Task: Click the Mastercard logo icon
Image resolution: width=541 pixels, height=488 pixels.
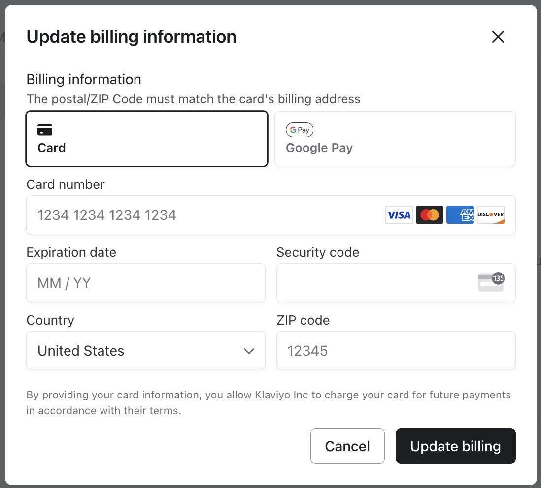Action: point(429,215)
